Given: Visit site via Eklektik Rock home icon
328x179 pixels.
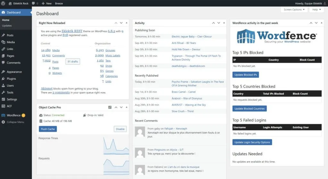Looking at the screenshot, I should point(10,3).
